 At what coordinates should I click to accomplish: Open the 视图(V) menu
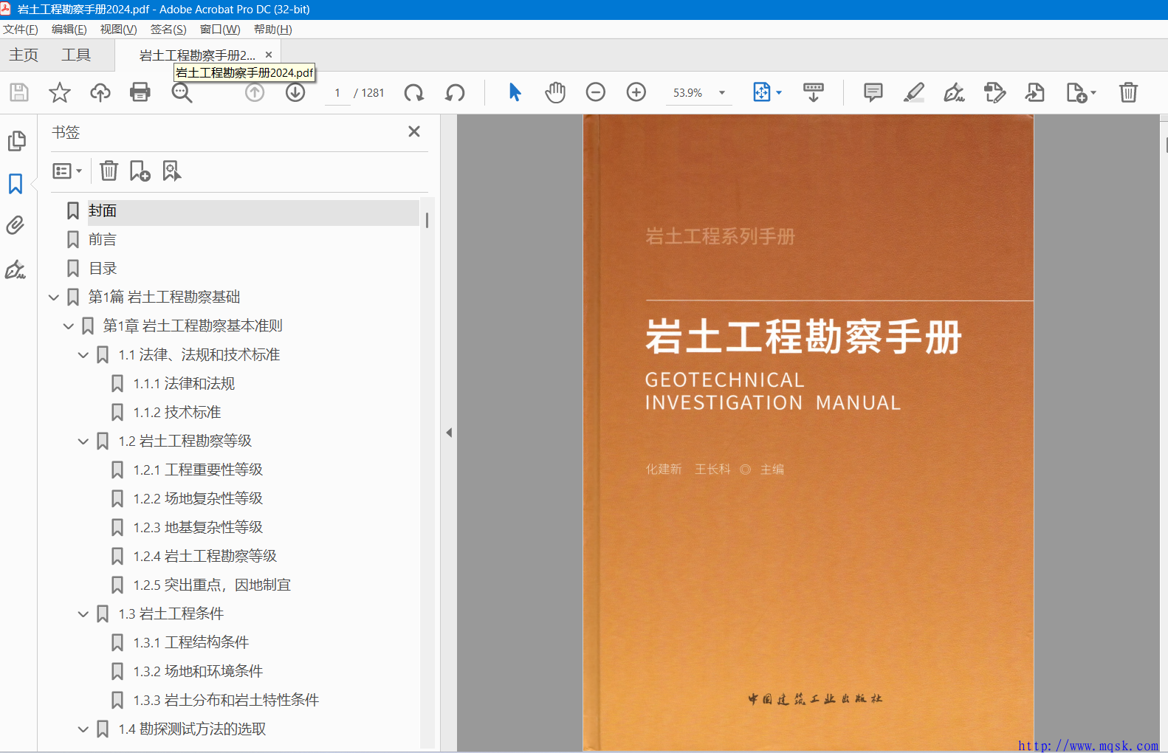118,30
